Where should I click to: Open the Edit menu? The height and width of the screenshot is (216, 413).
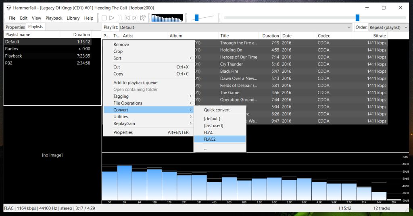(x=23, y=18)
